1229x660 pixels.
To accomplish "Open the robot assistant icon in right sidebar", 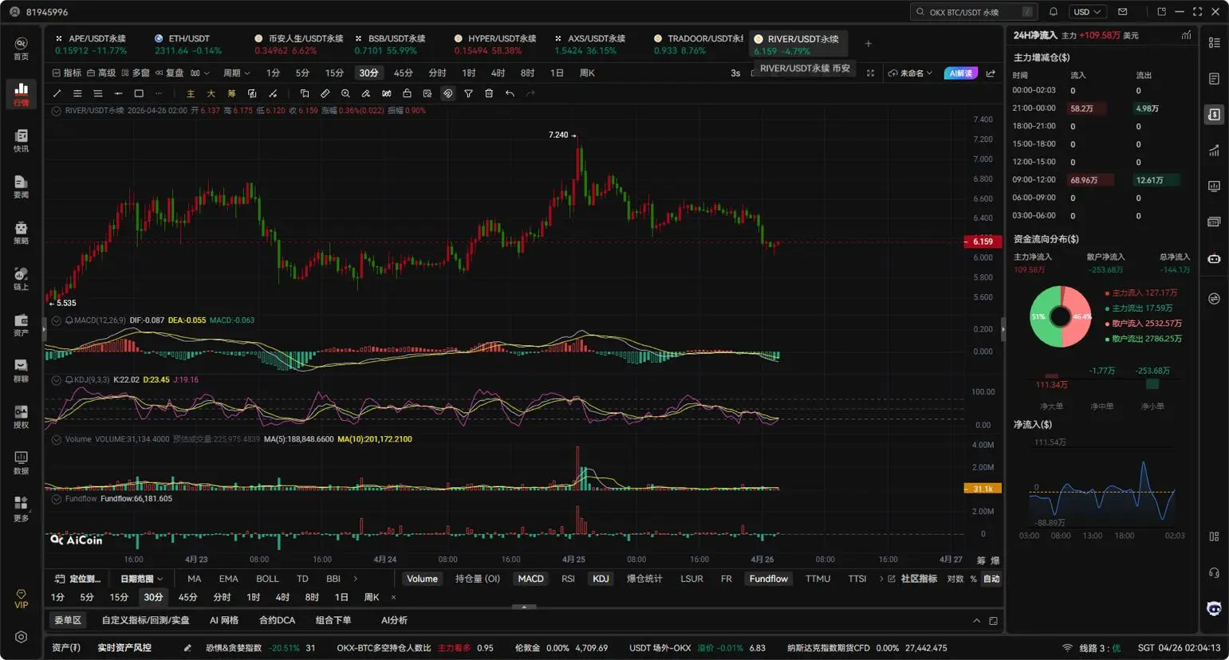I will pyautogui.click(x=1214, y=258).
